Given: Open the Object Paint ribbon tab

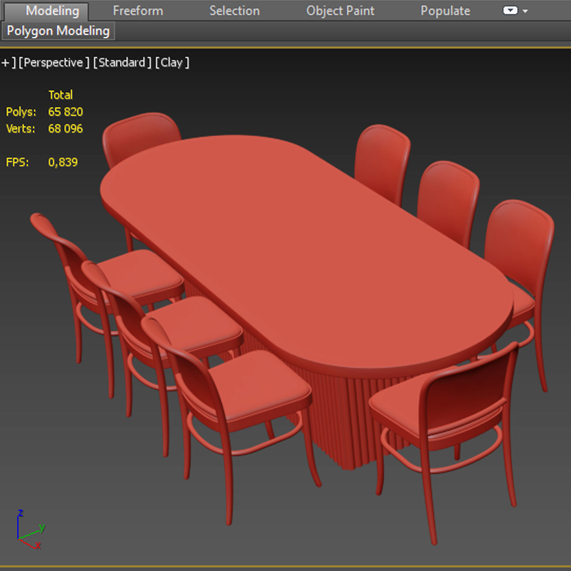Looking at the screenshot, I should (340, 11).
